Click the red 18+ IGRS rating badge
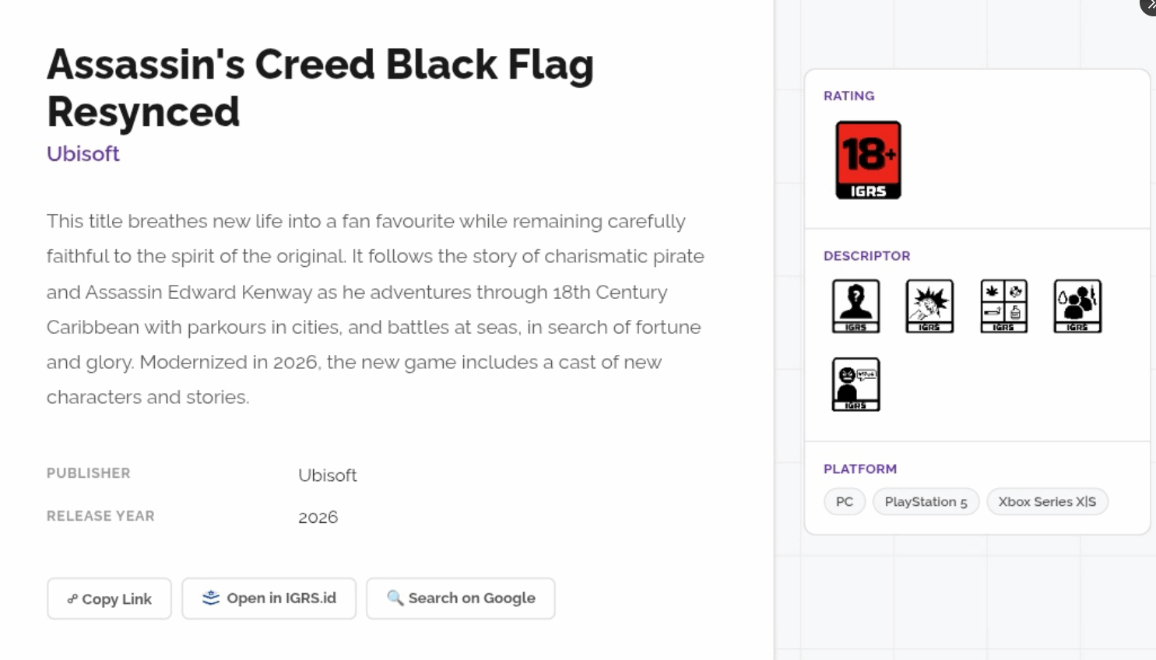Image resolution: width=1156 pixels, height=660 pixels. click(868, 160)
